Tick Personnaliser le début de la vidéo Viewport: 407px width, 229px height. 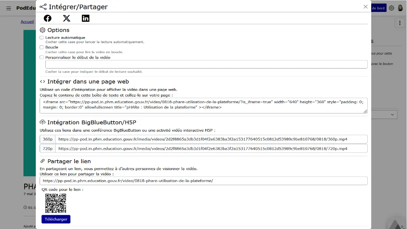(42, 57)
